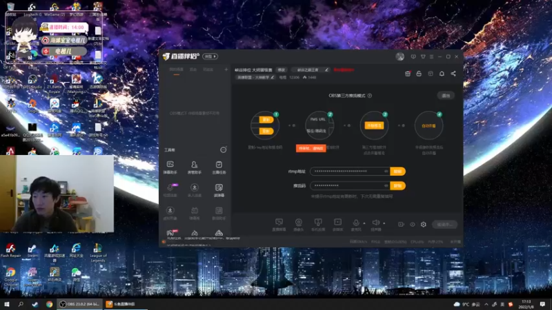The width and height of the screenshot is (552, 310).
Task: Click the user avatar in title bar
Action: point(400,56)
